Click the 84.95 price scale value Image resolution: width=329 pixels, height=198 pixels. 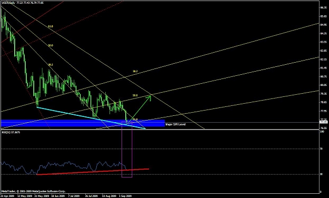323,25
